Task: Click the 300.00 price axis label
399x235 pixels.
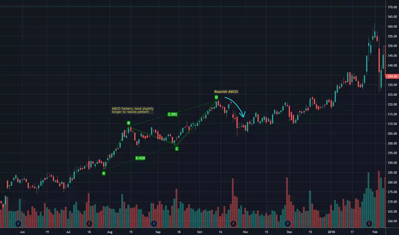Action: (x=393, y=143)
